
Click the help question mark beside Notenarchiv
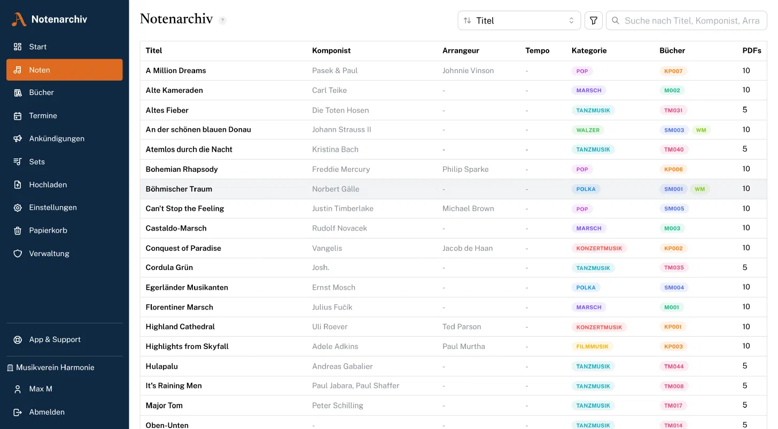(223, 20)
